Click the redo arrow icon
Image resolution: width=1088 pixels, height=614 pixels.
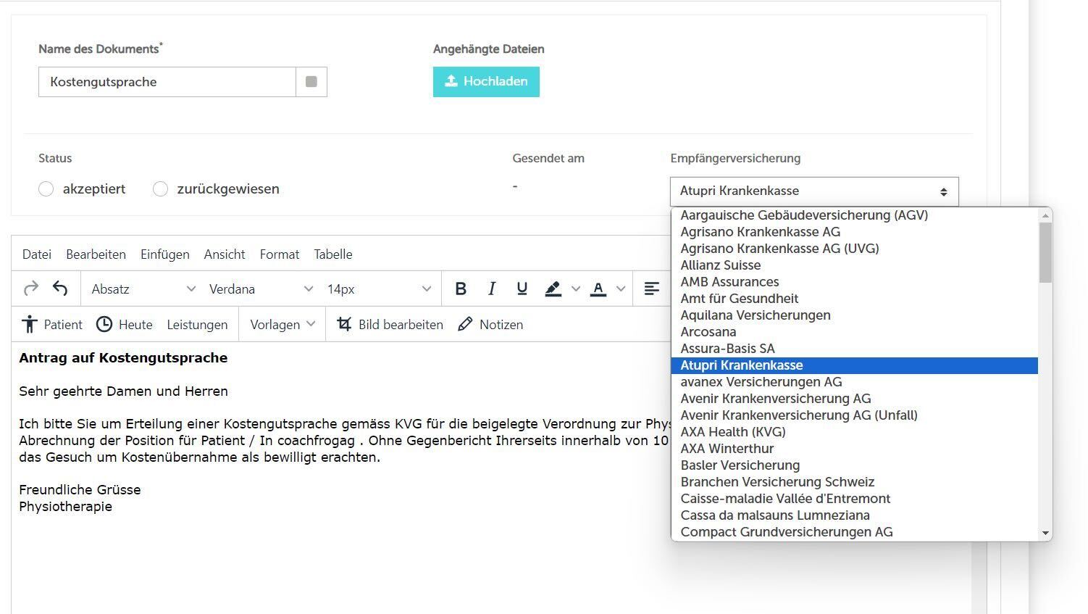pos(30,289)
